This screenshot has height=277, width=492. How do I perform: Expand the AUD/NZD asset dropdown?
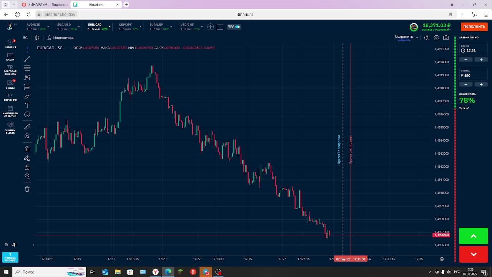click(x=48, y=27)
